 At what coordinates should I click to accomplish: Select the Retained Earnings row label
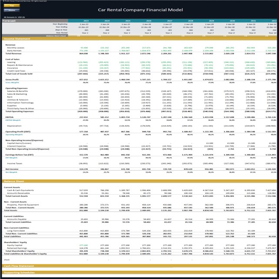(17, 248)
